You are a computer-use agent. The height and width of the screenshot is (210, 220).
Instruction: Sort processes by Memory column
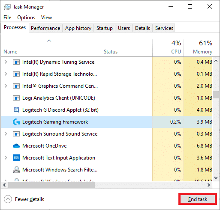(199, 47)
